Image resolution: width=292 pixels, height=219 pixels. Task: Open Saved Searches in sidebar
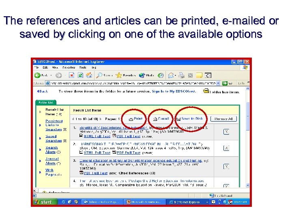pos(54,139)
